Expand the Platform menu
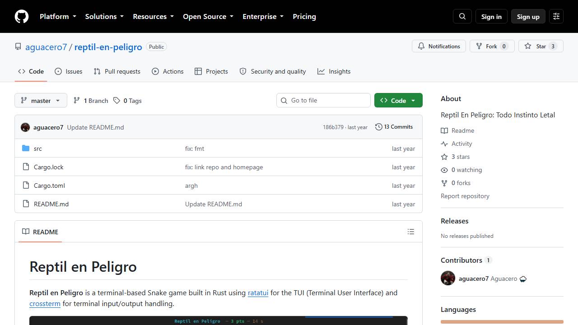Image resolution: width=578 pixels, height=325 pixels. 58,17
